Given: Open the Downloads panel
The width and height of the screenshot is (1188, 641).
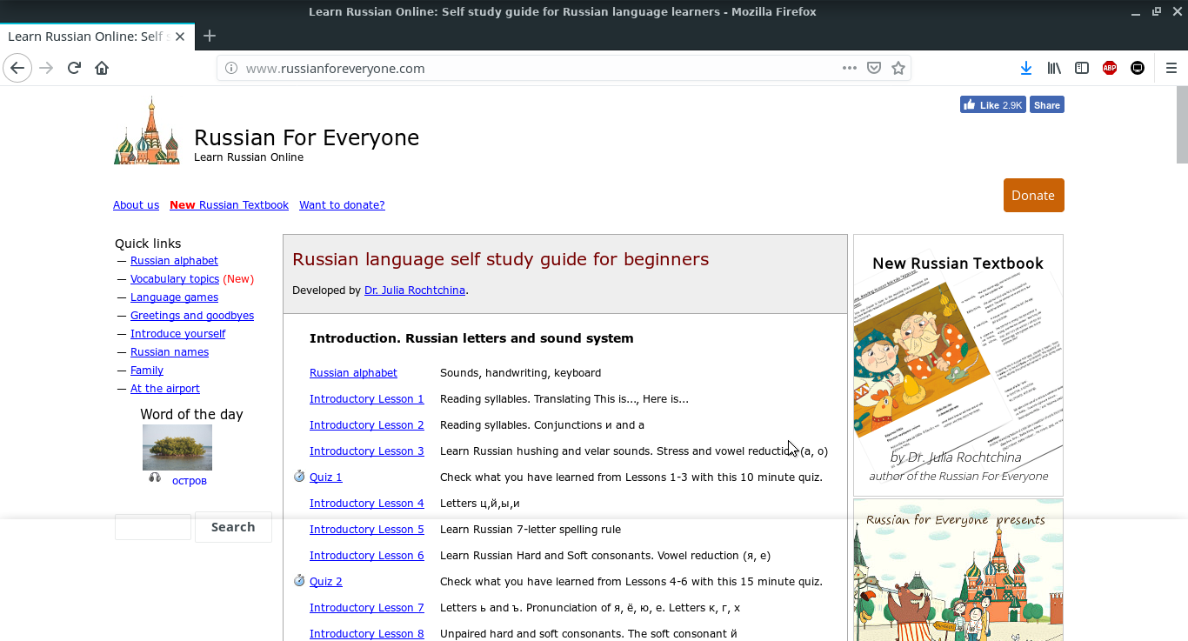Looking at the screenshot, I should tap(1026, 68).
